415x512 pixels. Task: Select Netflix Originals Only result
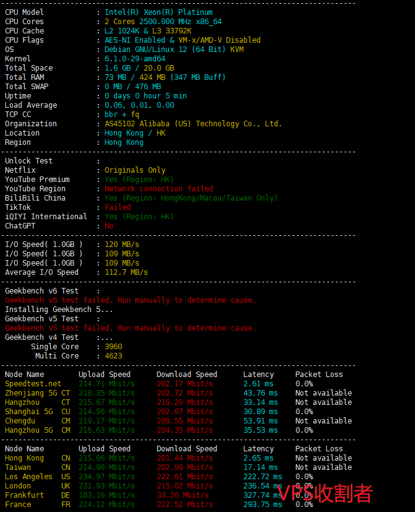click(134, 170)
